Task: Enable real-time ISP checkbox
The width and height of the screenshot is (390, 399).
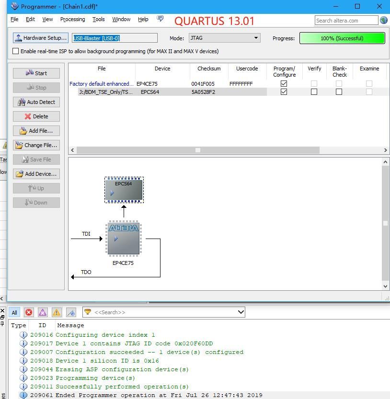Action: click(x=16, y=51)
